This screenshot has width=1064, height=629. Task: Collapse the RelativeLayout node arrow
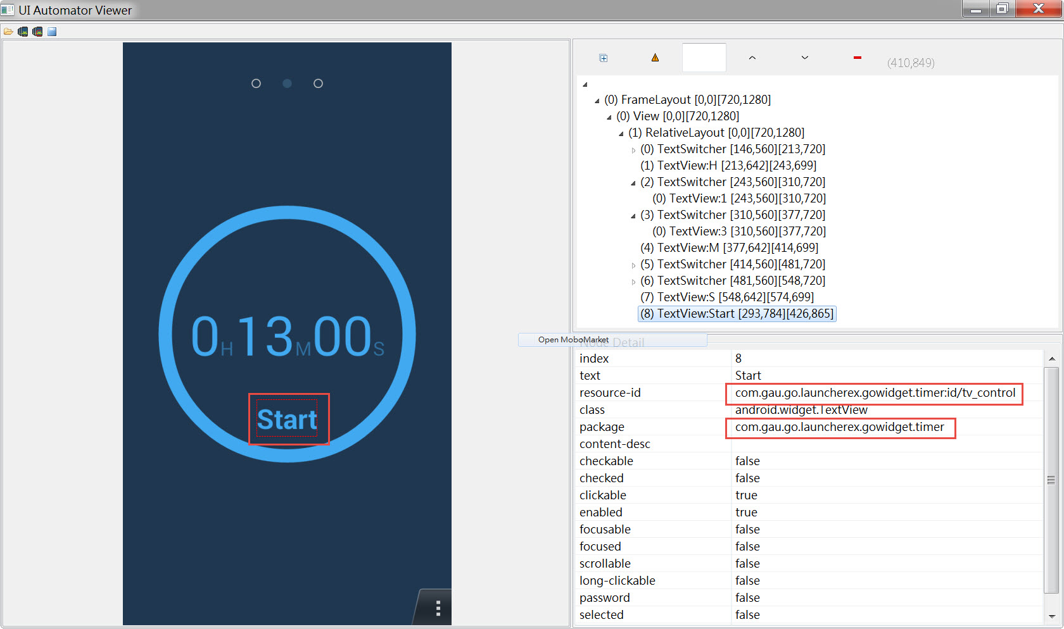coord(621,134)
